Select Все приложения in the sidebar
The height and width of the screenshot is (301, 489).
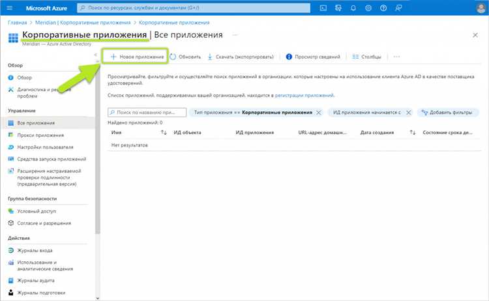pyautogui.click(x=48, y=123)
